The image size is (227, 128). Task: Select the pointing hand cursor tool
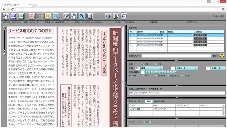6,16
